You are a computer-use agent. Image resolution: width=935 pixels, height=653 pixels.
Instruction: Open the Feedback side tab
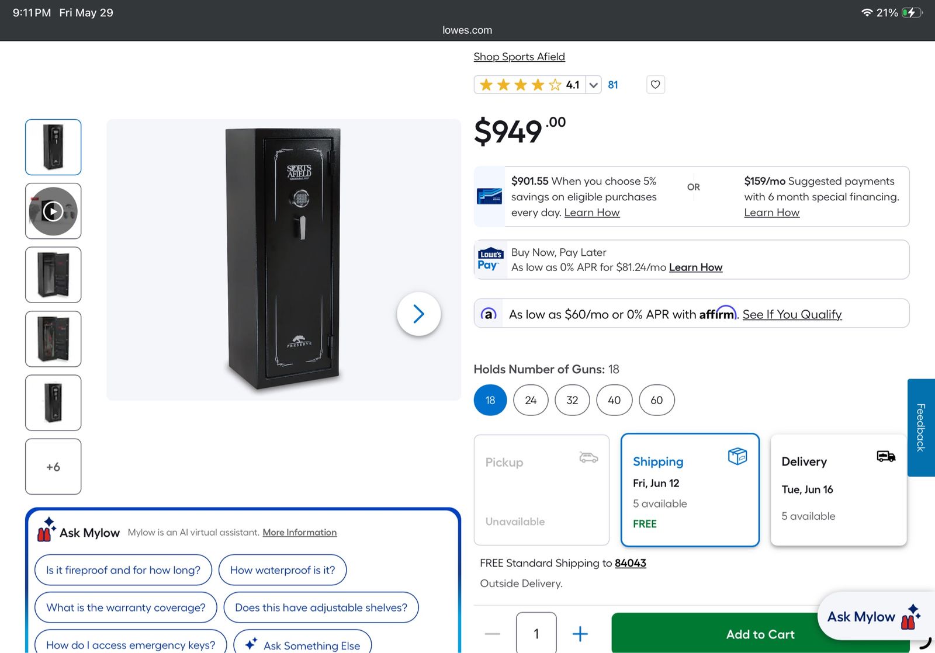click(x=921, y=428)
